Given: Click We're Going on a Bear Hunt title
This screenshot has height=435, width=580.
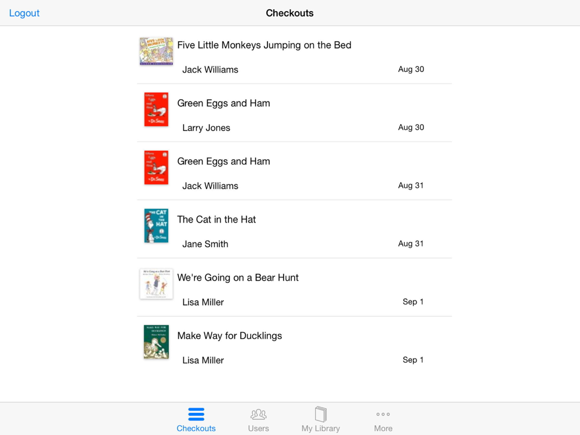Looking at the screenshot, I should click(238, 277).
